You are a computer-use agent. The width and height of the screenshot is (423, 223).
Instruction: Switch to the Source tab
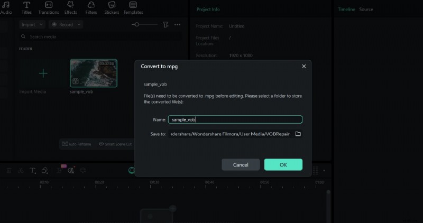coord(366,10)
